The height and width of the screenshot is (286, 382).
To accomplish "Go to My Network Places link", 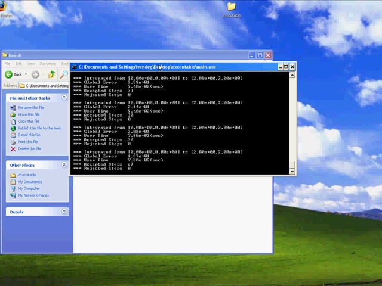I will click(x=33, y=195).
